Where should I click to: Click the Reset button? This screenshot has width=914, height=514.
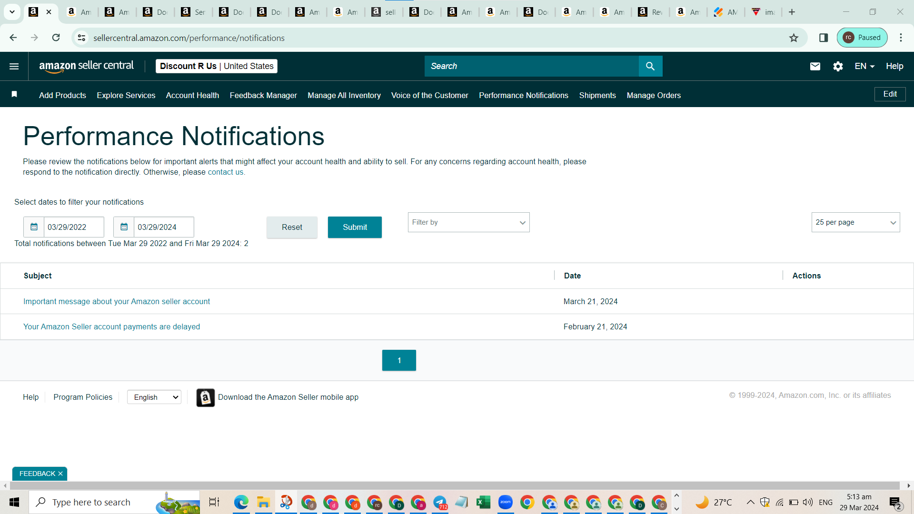292,227
